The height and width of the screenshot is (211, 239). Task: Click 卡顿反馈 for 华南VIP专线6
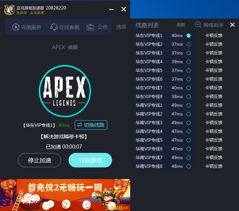[214, 149]
